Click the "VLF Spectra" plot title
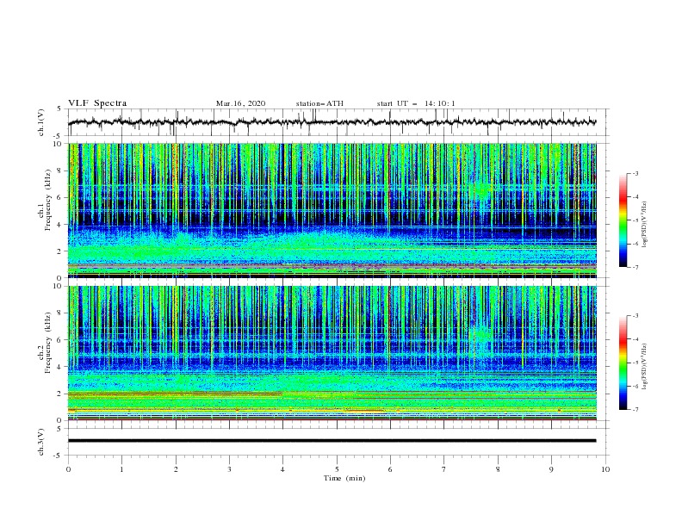This screenshot has height=527, width=682. click(x=97, y=103)
